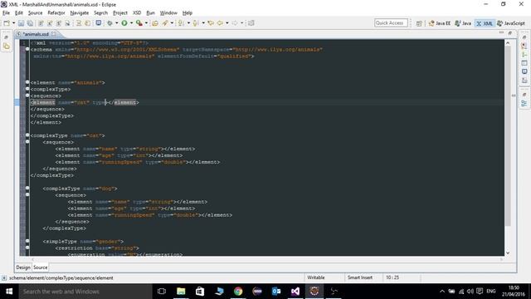Viewport: 531px width, 299px height.
Task: Click the Writable status bar entry
Action: click(315, 277)
